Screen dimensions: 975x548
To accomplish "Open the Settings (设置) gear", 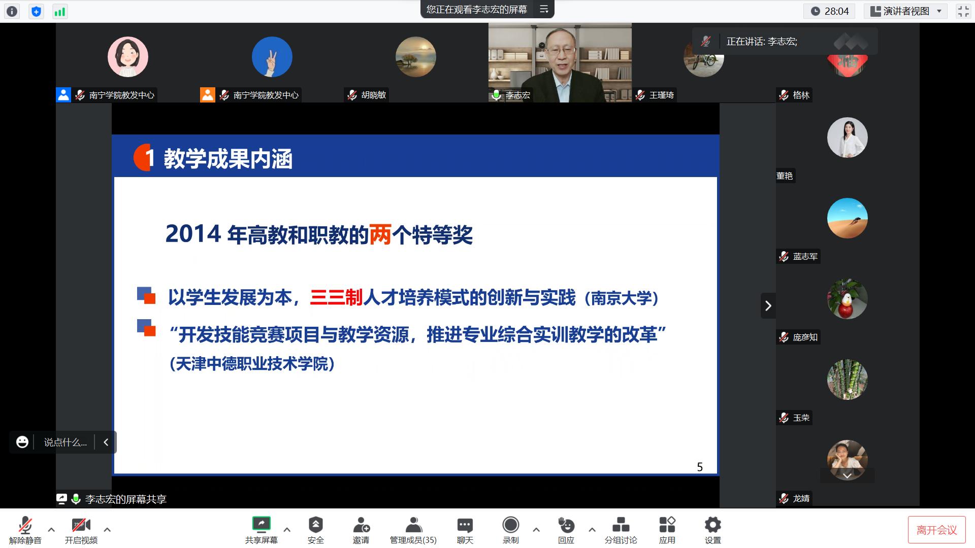I will [x=712, y=525].
